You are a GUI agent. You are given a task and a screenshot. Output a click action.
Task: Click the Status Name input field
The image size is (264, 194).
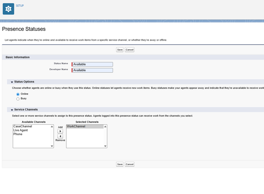[x=92, y=64]
